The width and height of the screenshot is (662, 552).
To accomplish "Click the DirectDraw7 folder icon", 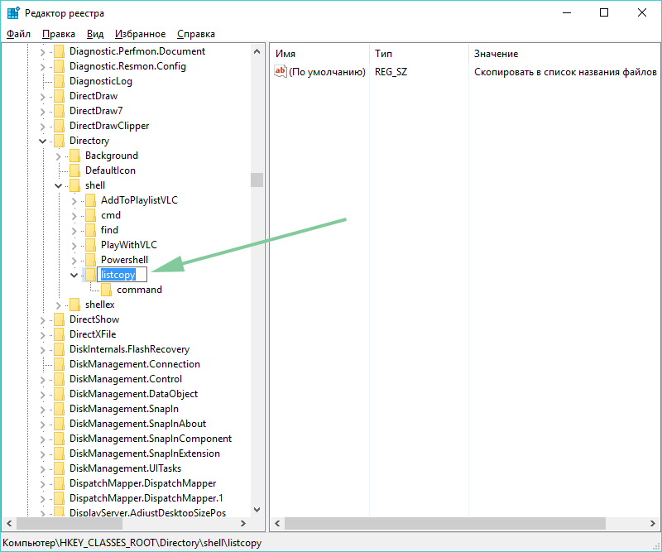I will (59, 111).
